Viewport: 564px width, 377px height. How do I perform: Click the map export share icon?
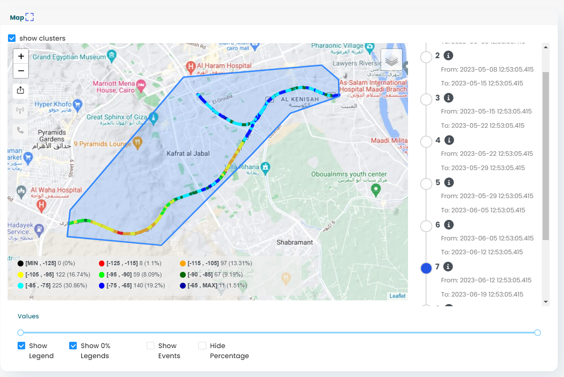tap(20, 90)
